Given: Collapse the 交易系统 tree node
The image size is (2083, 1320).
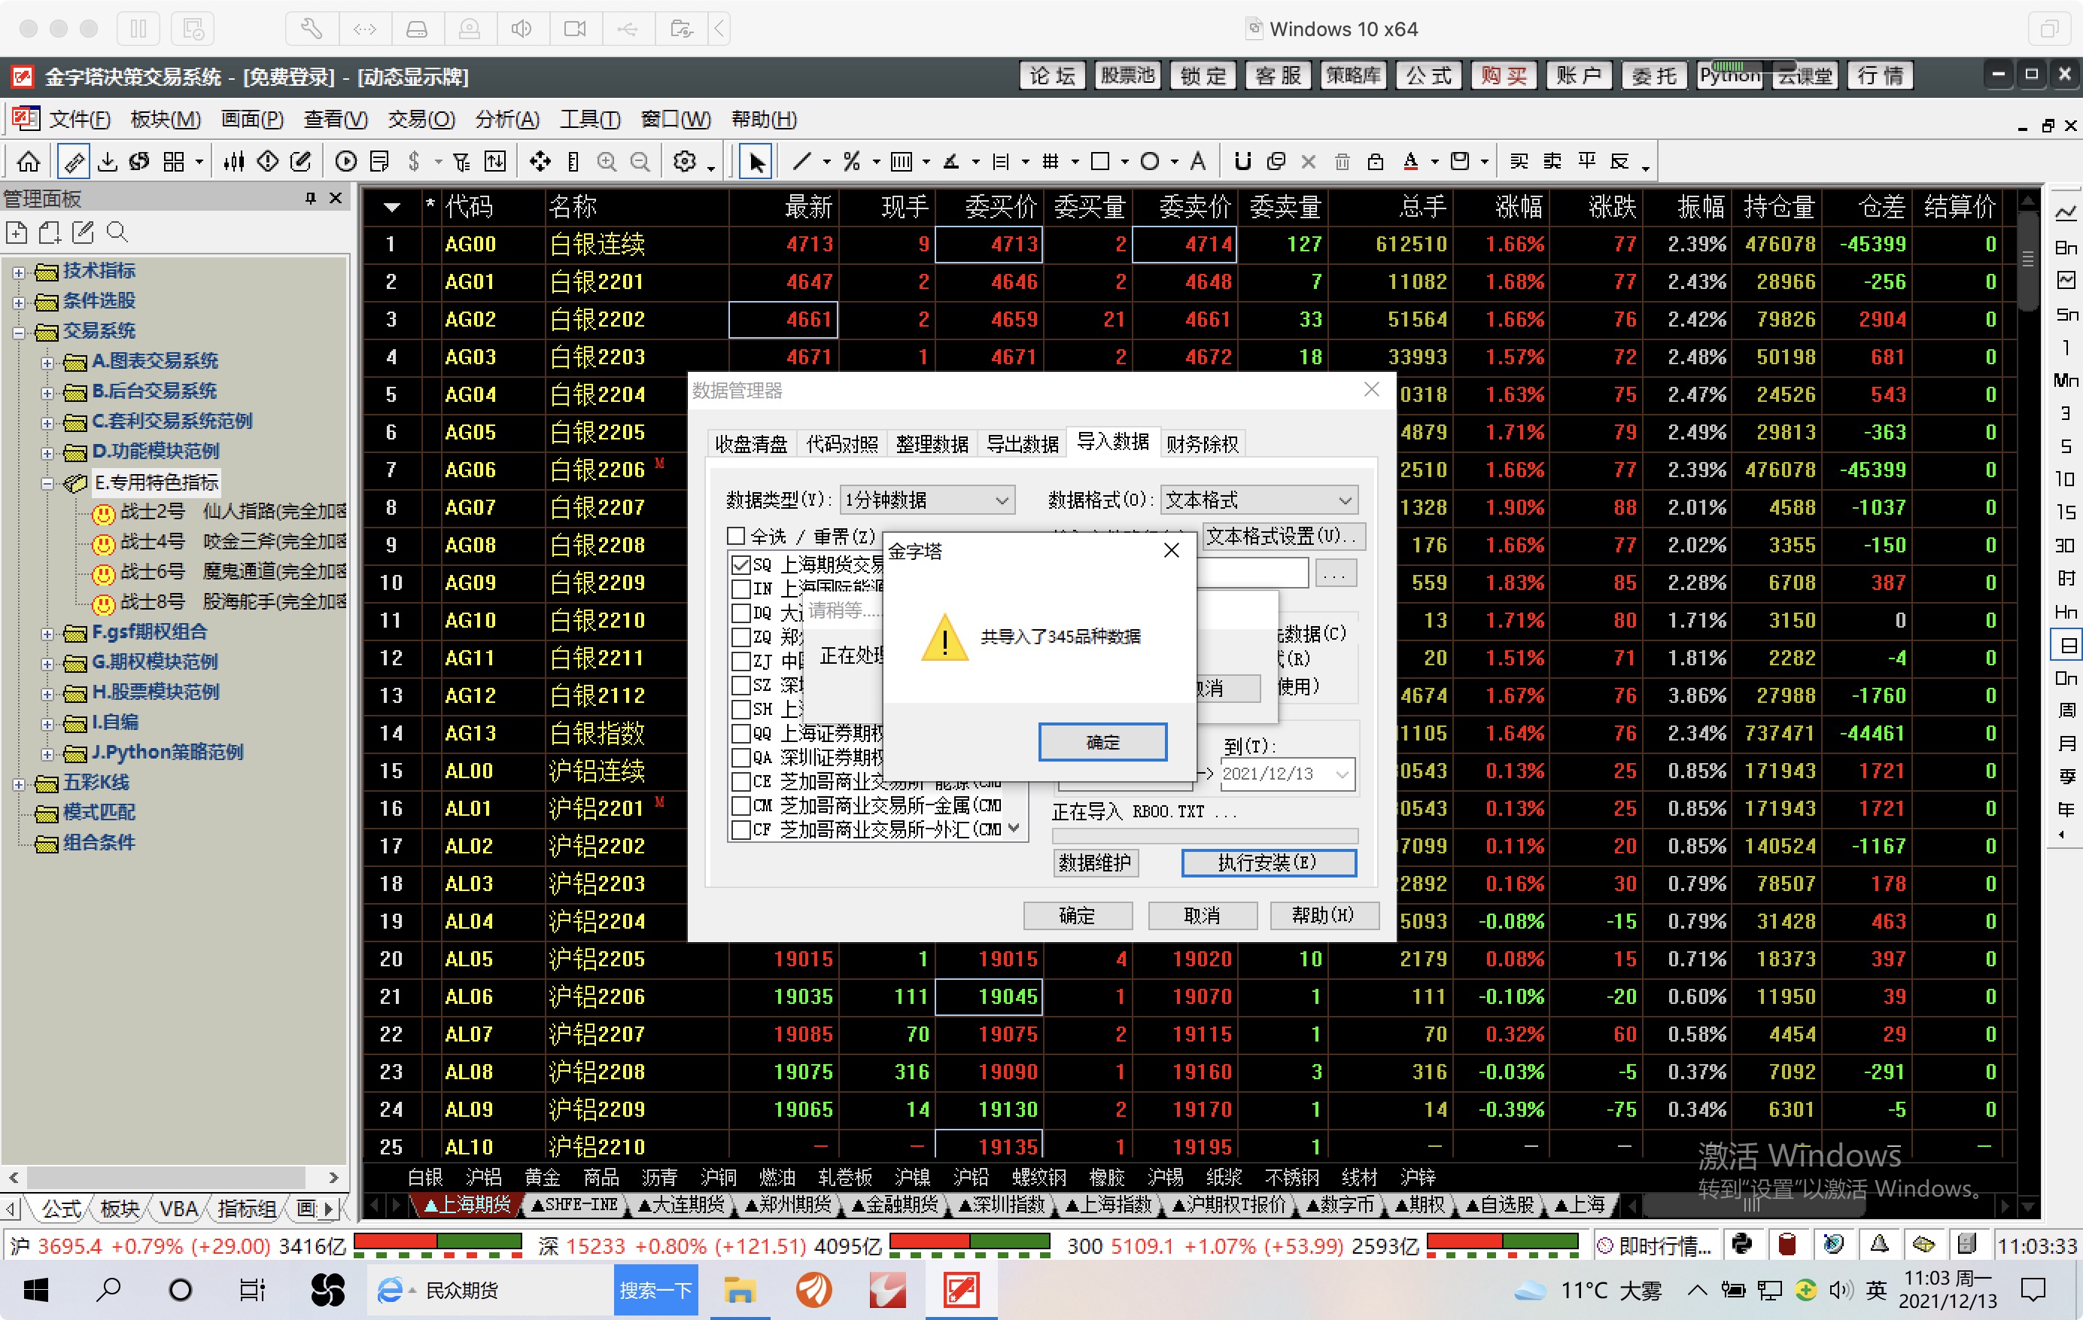Looking at the screenshot, I should [x=18, y=332].
